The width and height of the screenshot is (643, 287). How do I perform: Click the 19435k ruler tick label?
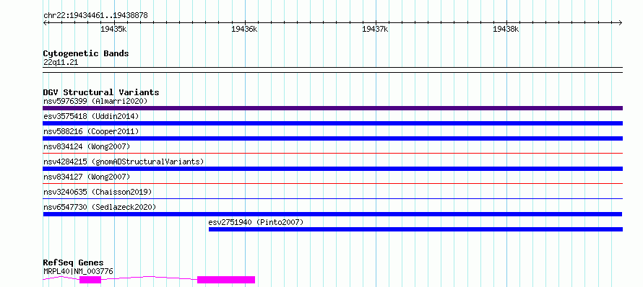click(113, 29)
